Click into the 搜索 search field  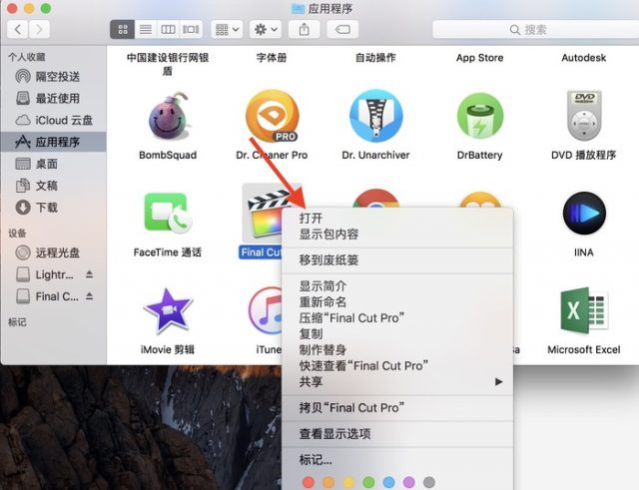point(535,29)
